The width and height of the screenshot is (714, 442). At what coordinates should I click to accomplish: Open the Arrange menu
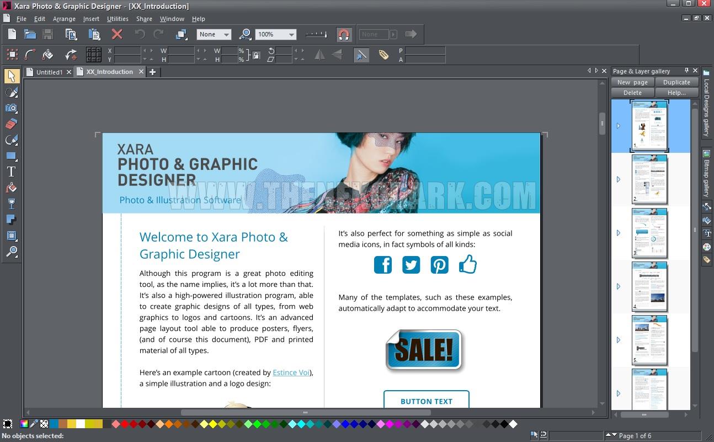[64, 19]
